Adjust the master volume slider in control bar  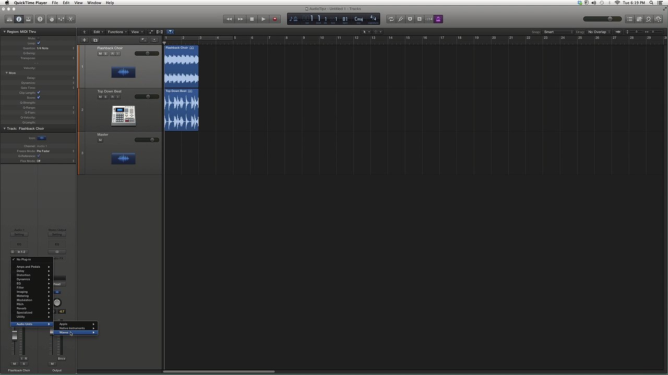coord(602,19)
